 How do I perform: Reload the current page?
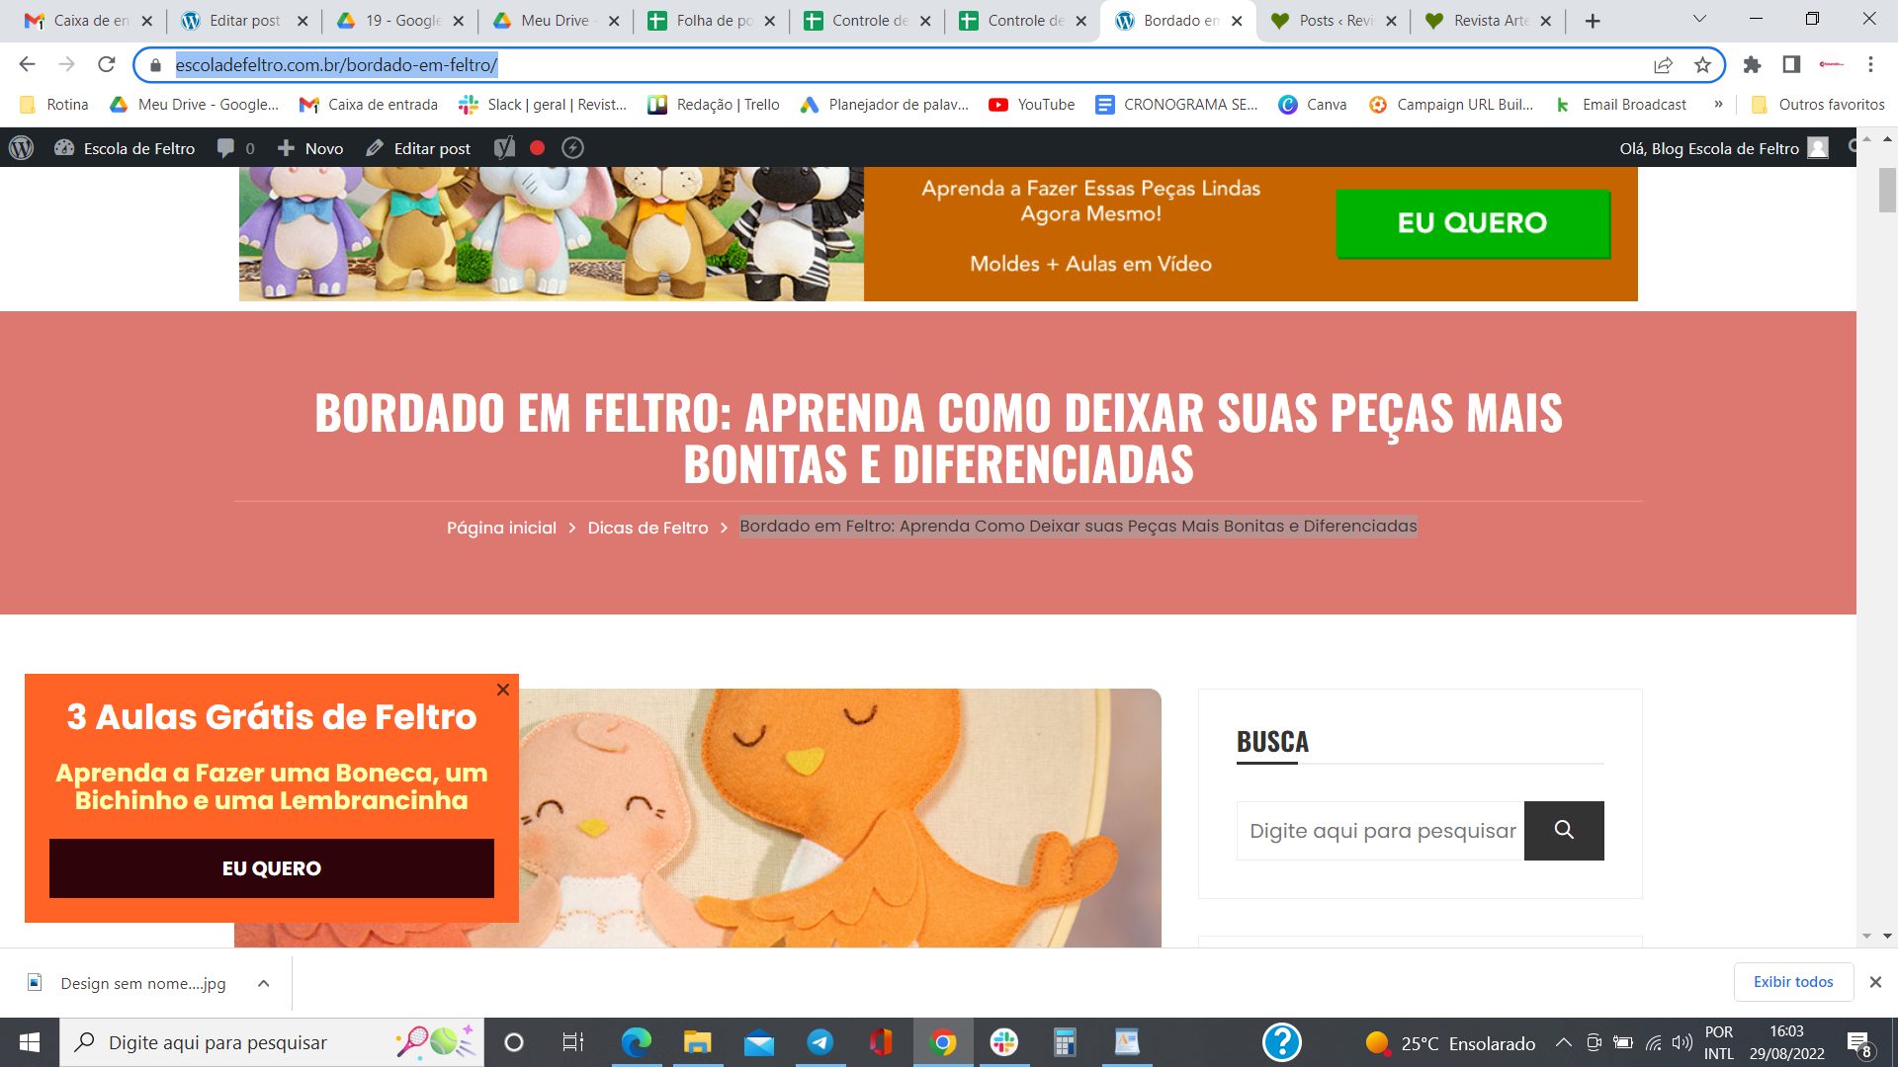107,64
